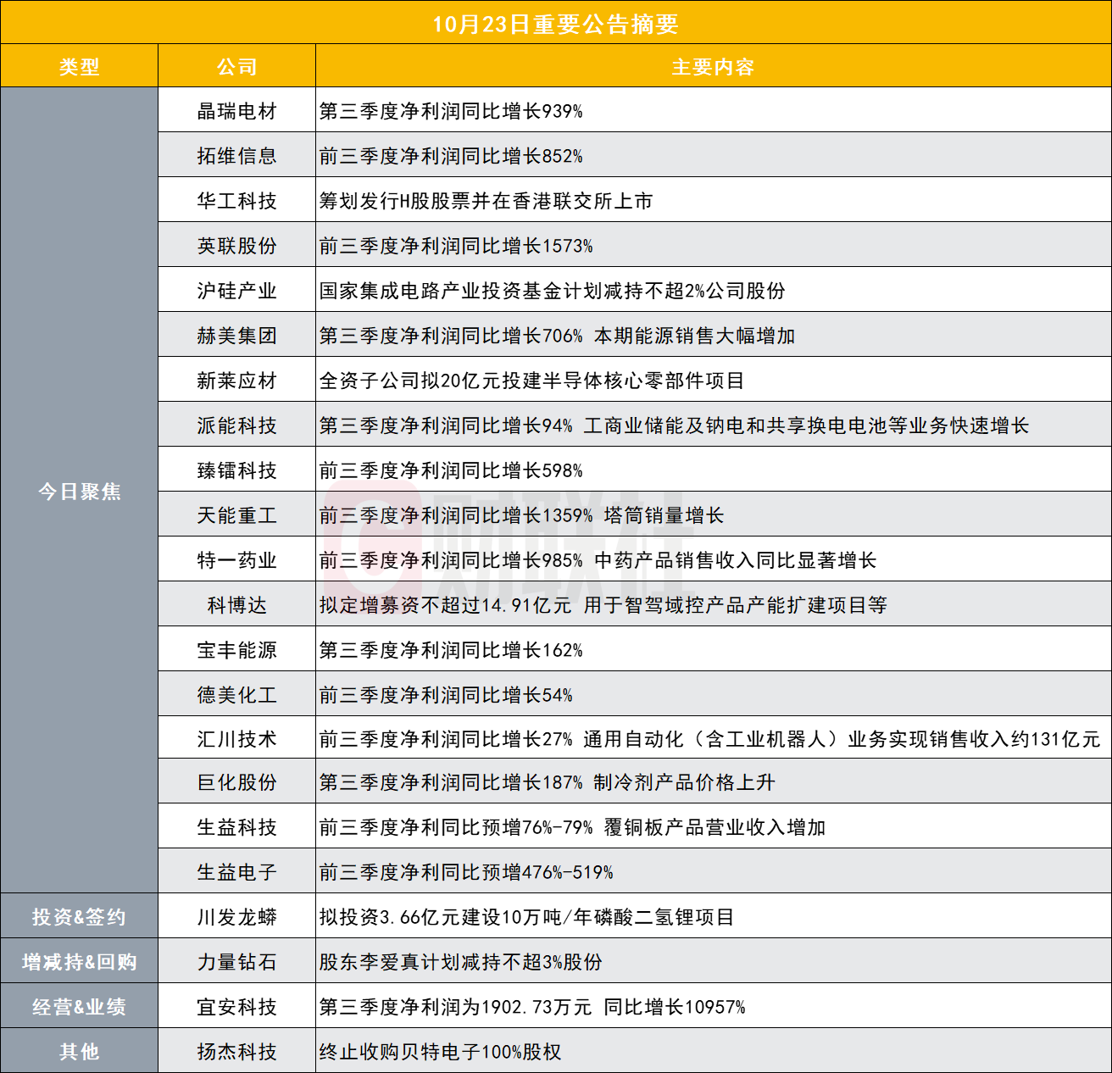Select company name 沪硅产业
This screenshot has width=1112, height=1073.
pos(237,291)
